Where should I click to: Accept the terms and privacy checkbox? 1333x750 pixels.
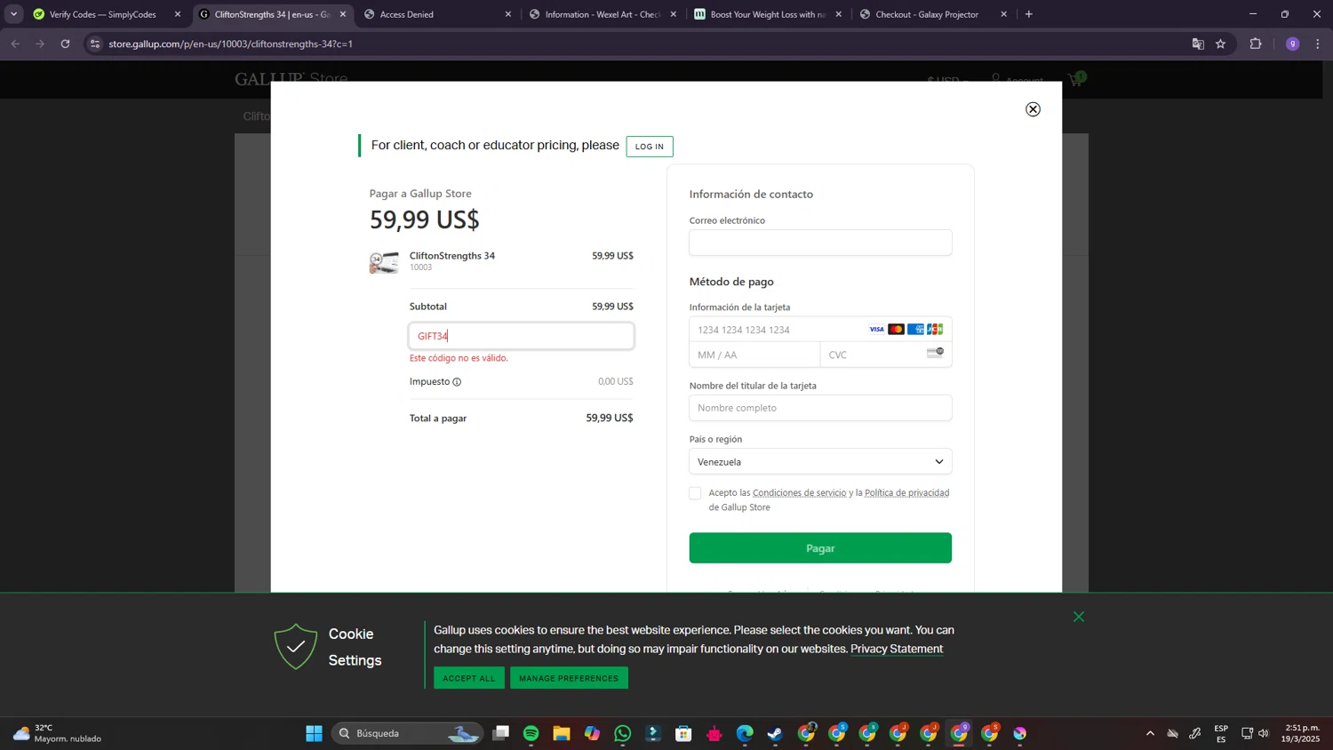point(695,493)
